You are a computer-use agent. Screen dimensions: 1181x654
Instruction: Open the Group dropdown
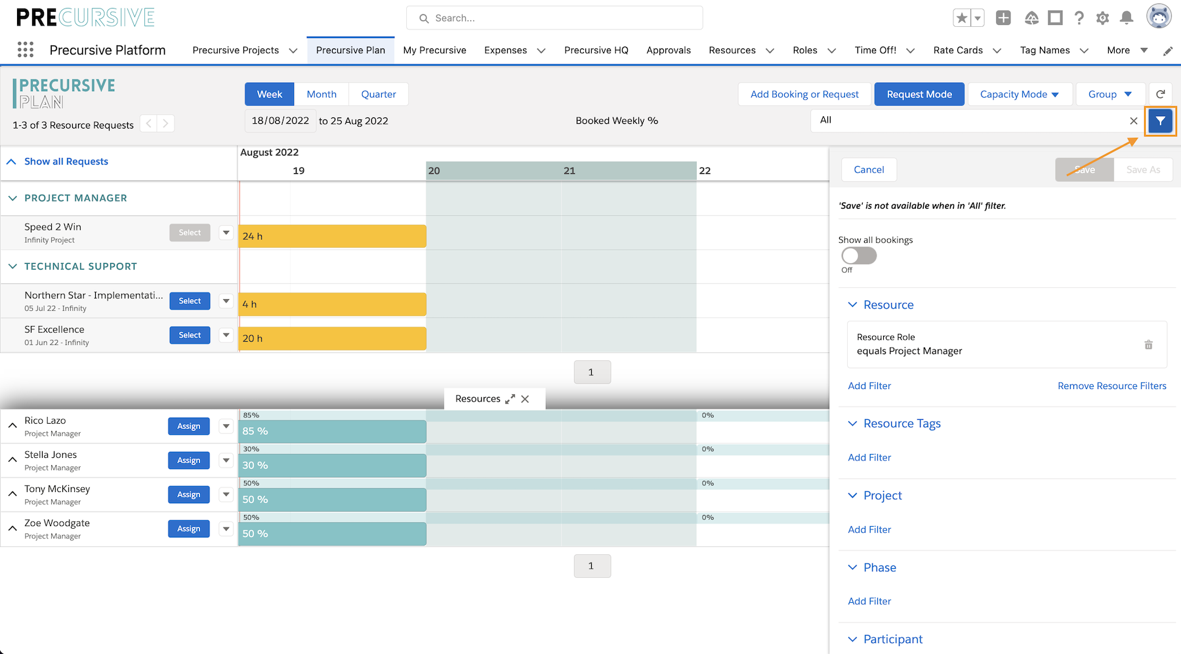coord(1110,94)
